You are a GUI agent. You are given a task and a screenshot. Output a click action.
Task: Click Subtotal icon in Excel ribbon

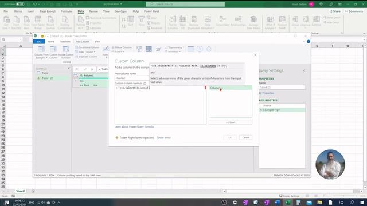coord(316,21)
